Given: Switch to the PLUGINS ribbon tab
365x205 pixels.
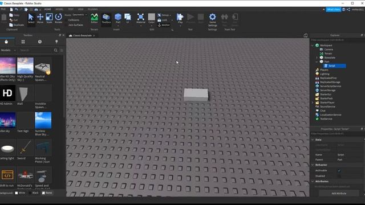Looking at the screenshot, I should 92,9.
